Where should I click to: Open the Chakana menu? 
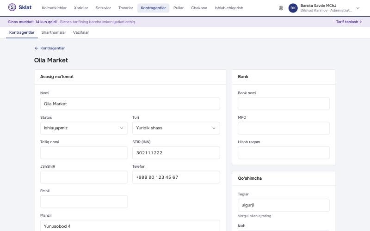[199, 8]
